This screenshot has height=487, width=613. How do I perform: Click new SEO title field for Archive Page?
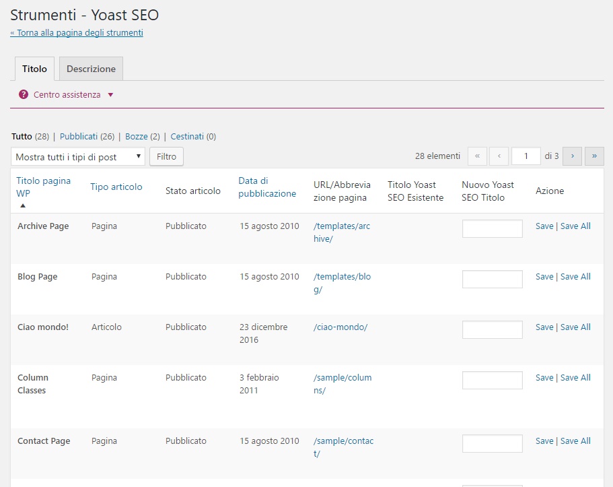pos(492,228)
